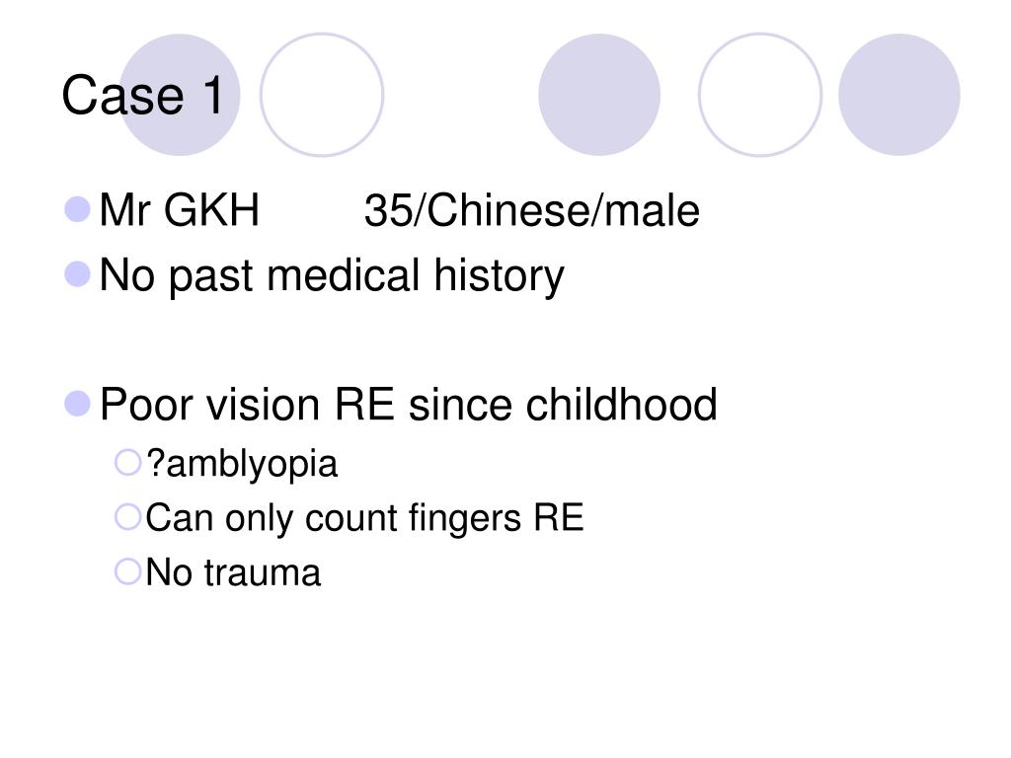Select the rightmost filled lavender circle
This screenshot has height=758, width=1011.
(x=898, y=95)
